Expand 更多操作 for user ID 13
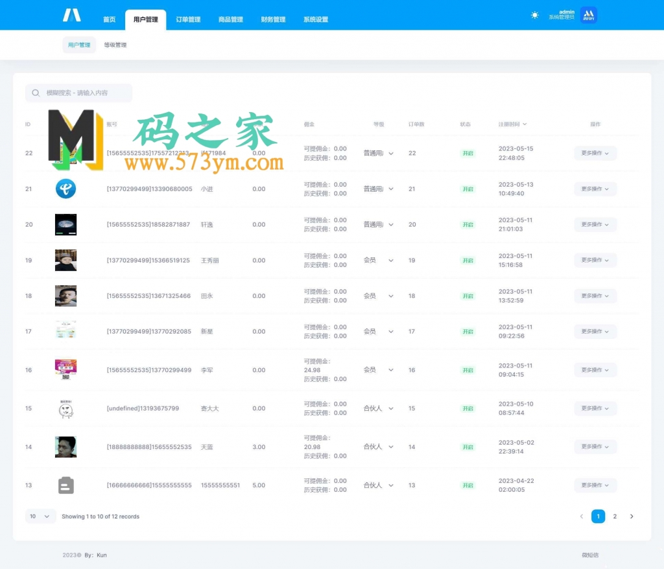The height and width of the screenshot is (569, 664). [x=595, y=485]
